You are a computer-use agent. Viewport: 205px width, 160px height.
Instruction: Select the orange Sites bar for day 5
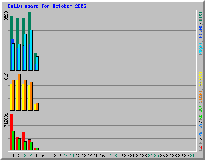point(37,107)
